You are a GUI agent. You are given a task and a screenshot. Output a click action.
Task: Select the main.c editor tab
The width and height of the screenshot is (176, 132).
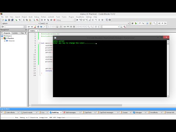(33, 31)
